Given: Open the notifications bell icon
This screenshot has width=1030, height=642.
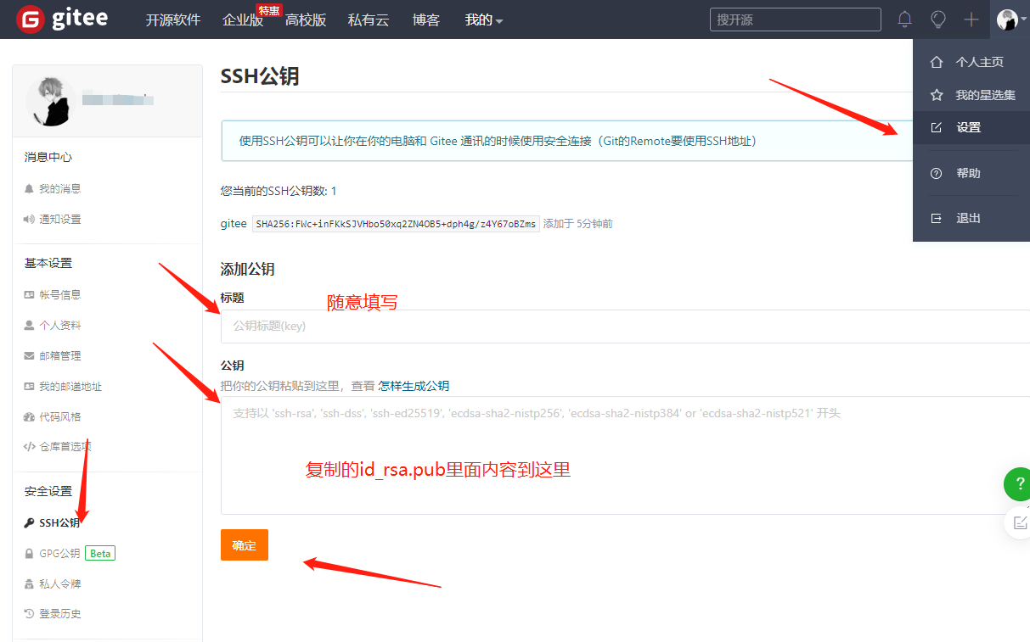Looking at the screenshot, I should 905,19.
